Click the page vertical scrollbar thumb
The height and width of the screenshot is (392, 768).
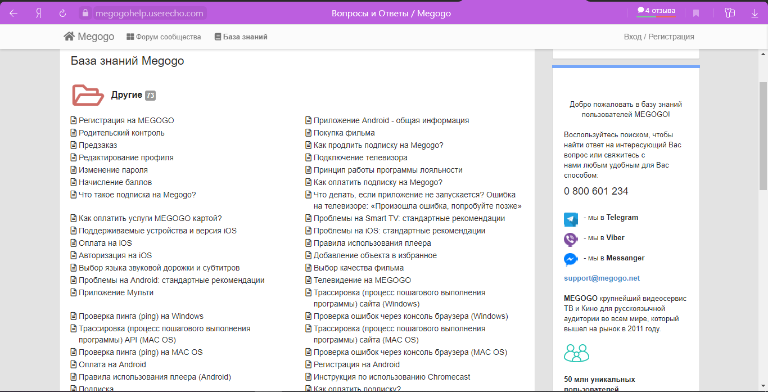click(763, 136)
